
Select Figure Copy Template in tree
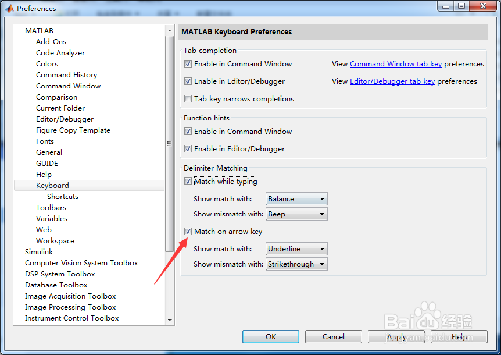(73, 130)
